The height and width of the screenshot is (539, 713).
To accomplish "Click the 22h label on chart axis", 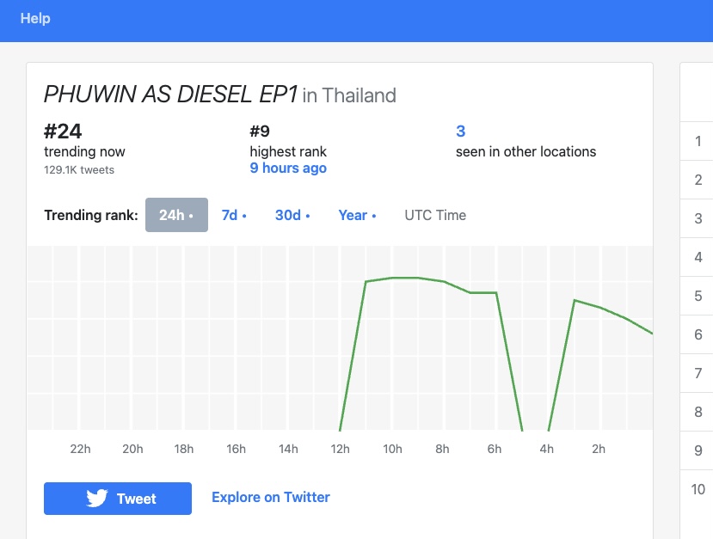I will (80, 449).
